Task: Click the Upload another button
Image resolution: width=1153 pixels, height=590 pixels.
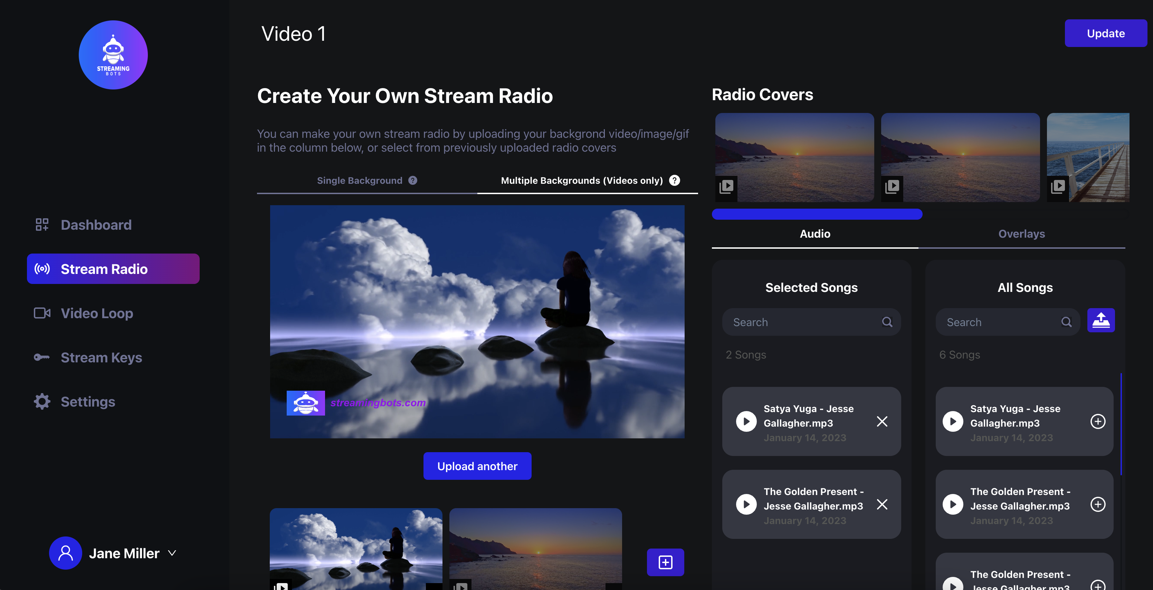Action: coord(477,466)
